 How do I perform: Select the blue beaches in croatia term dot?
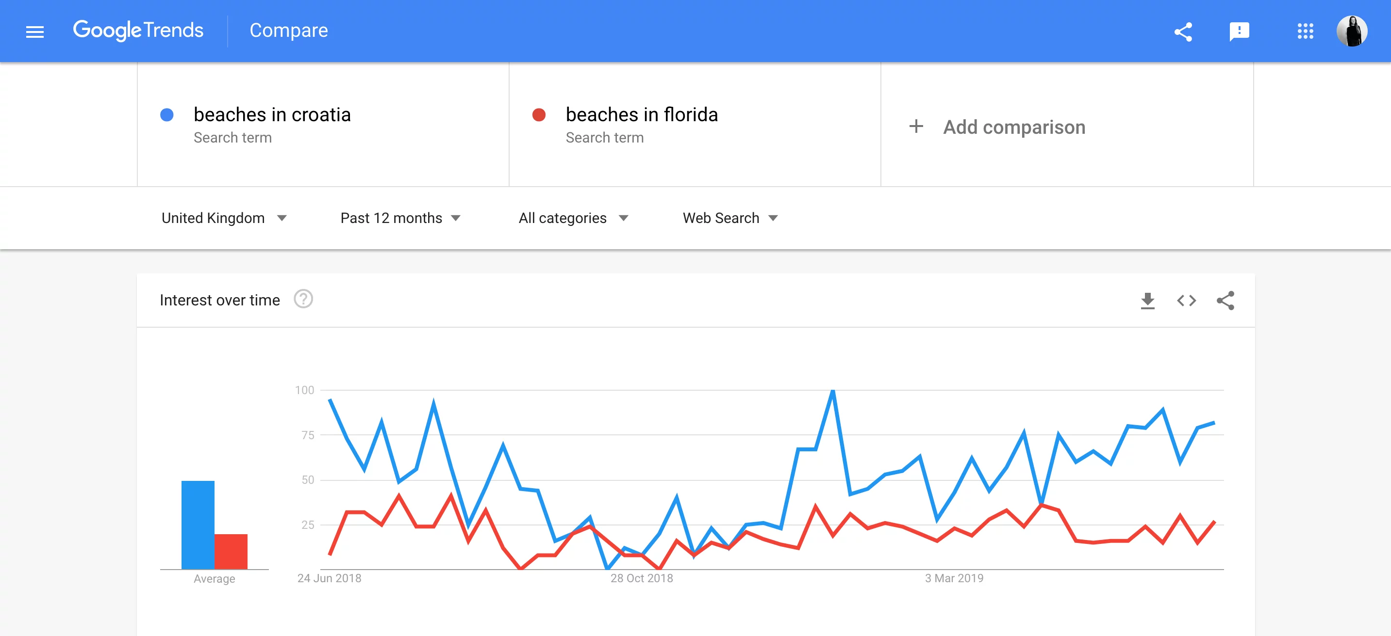(x=167, y=114)
